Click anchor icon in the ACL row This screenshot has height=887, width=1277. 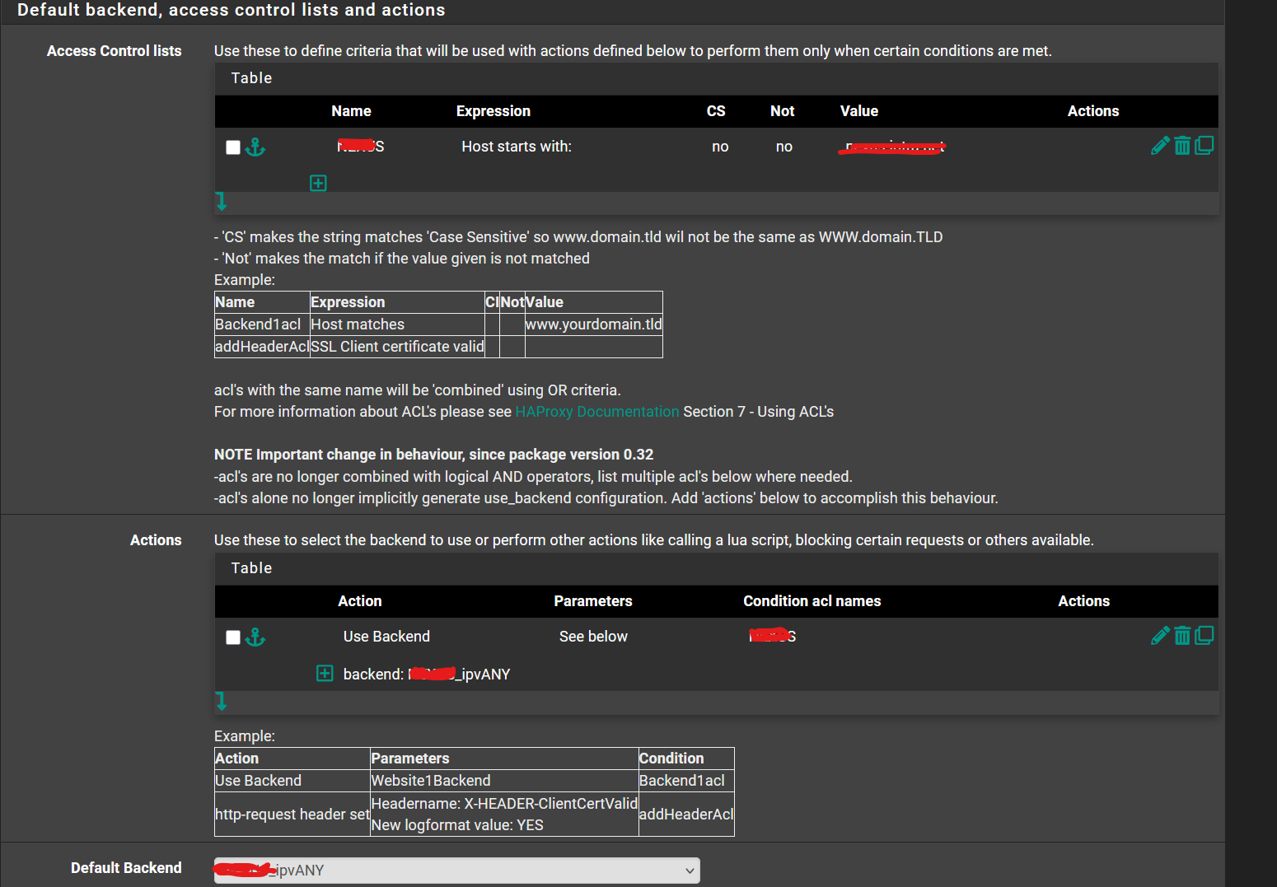[x=255, y=147]
